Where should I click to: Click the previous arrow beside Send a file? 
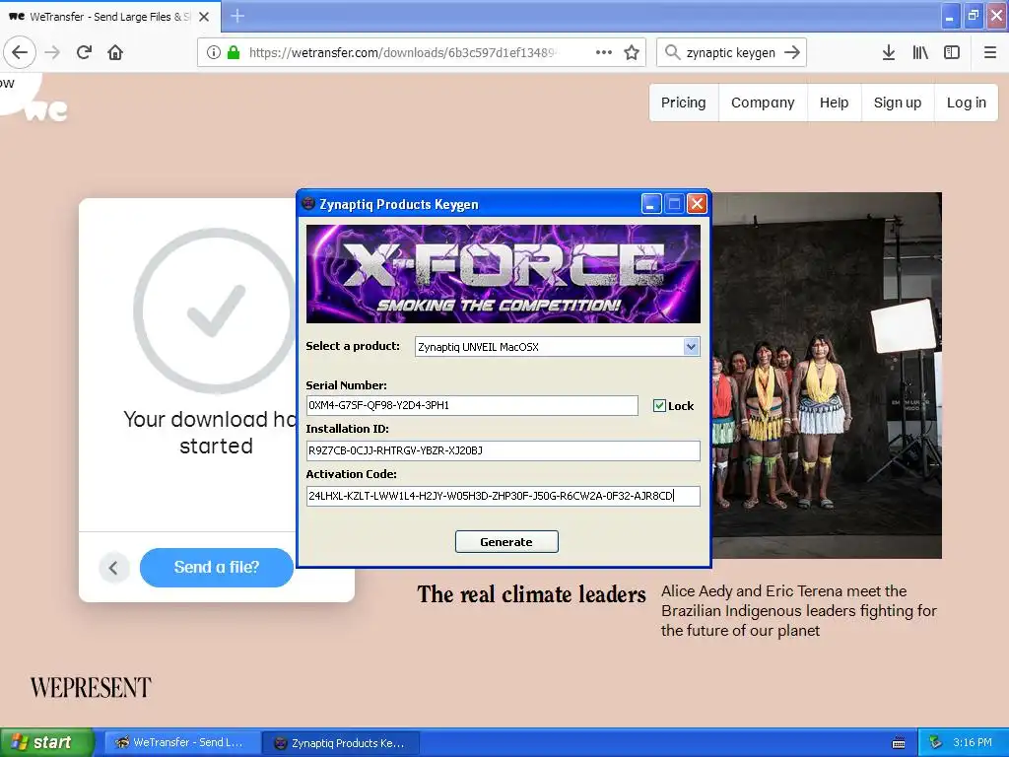[114, 568]
